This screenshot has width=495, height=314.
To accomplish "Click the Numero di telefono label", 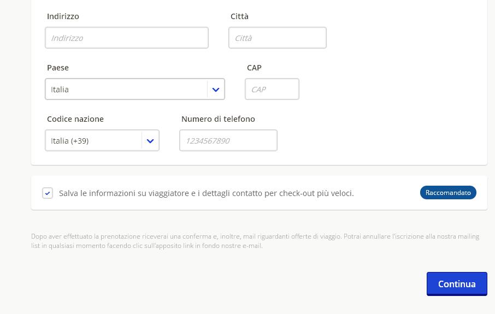I will click(218, 119).
